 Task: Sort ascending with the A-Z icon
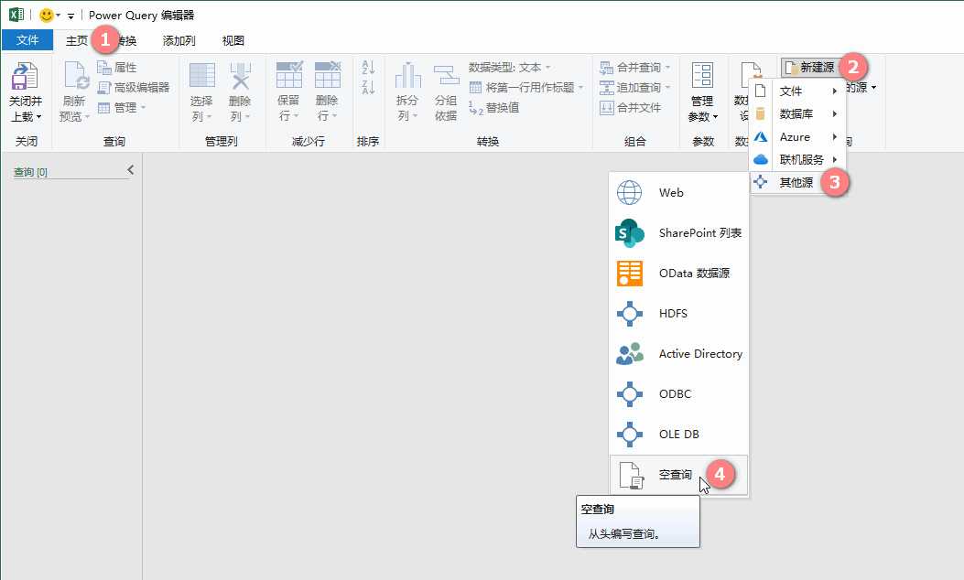pos(368,67)
